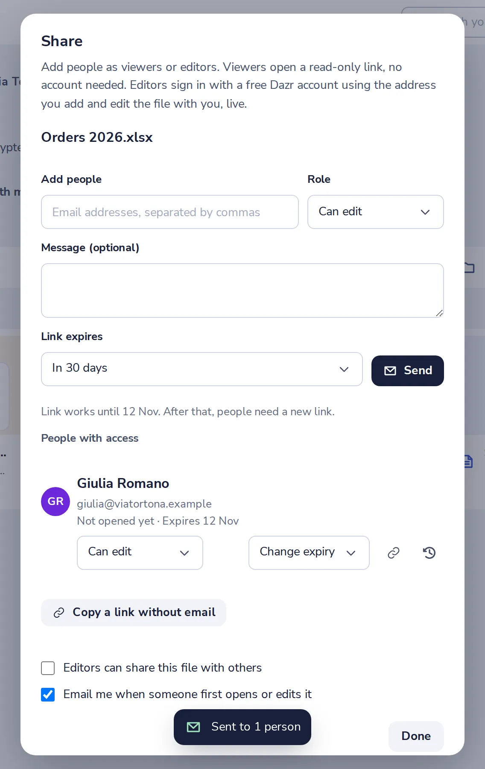The width and height of the screenshot is (485, 769).
Task: Copy Giulia Romano's personal link icon
Action: [393, 553]
